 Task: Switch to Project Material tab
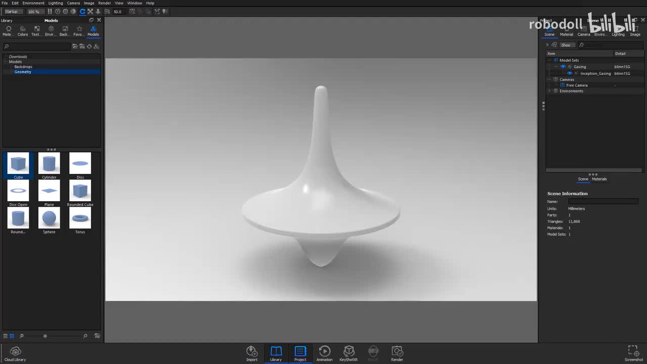(x=567, y=31)
